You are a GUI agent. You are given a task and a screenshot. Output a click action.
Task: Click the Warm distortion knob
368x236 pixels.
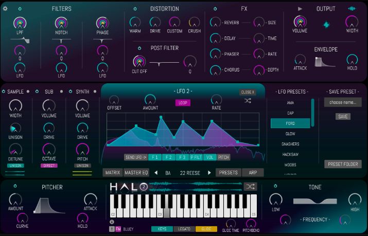(x=135, y=22)
